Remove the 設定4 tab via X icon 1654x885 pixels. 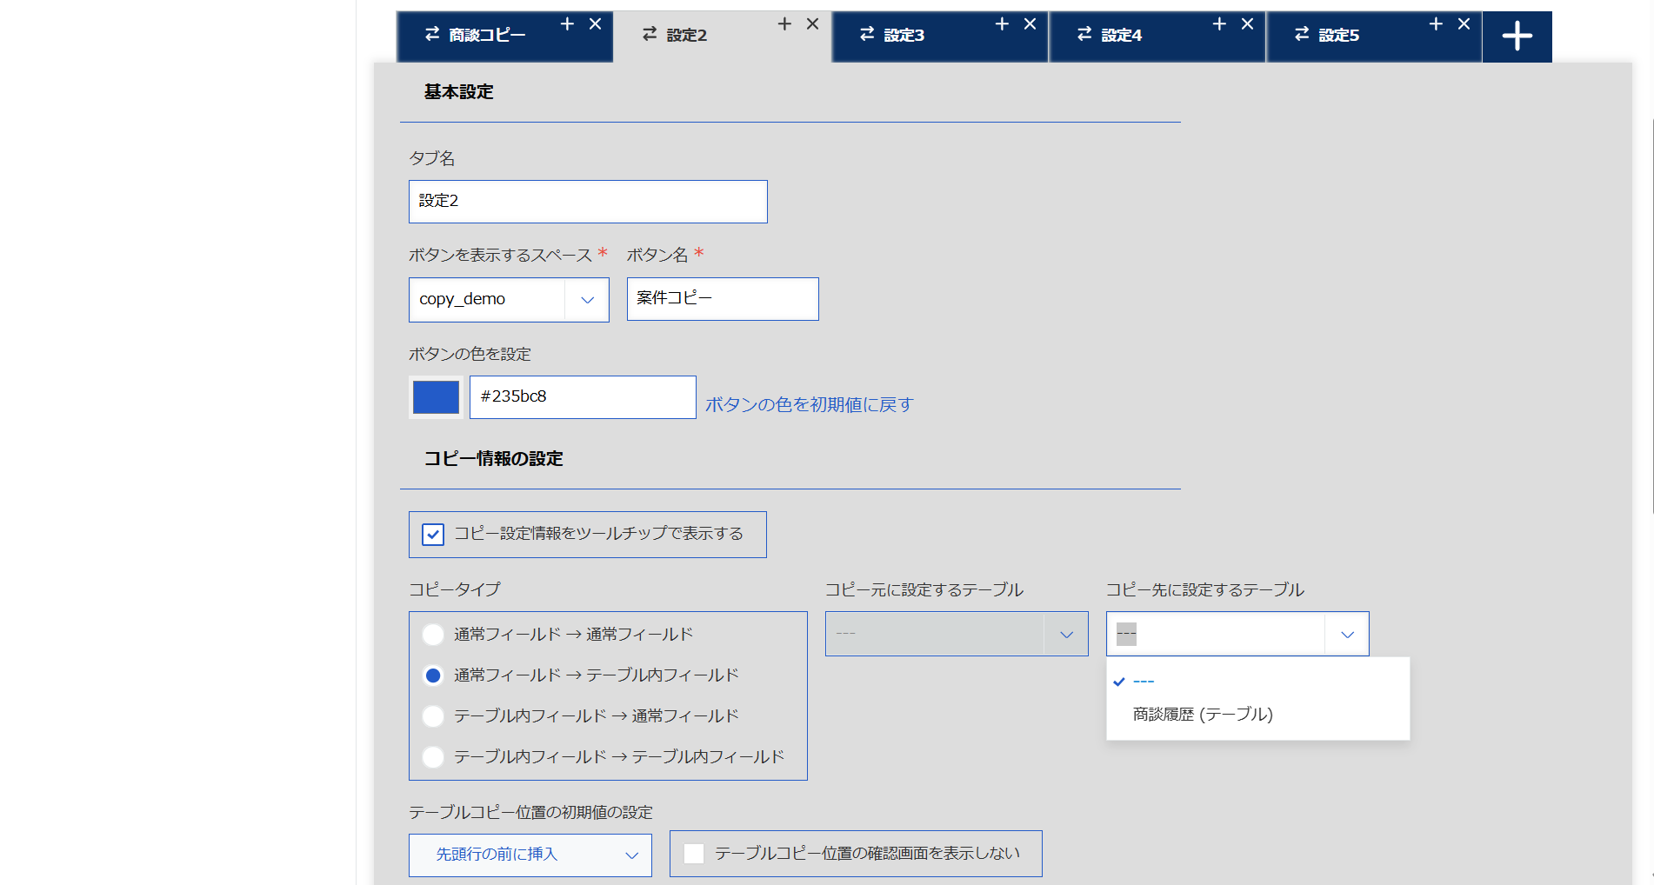1247,24
